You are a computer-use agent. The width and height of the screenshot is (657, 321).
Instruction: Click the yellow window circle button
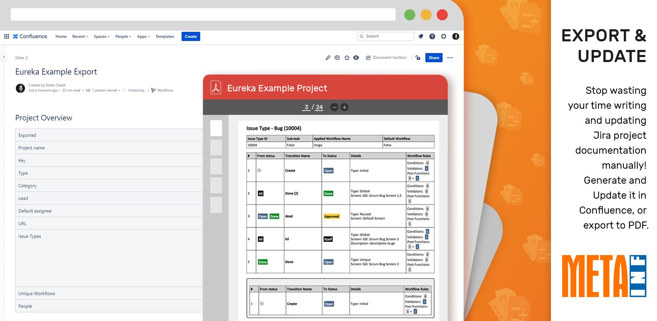[426, 15]
